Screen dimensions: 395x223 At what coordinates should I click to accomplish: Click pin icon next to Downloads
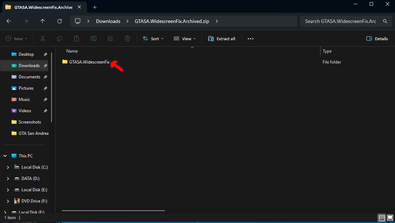[x=45, y=66]
